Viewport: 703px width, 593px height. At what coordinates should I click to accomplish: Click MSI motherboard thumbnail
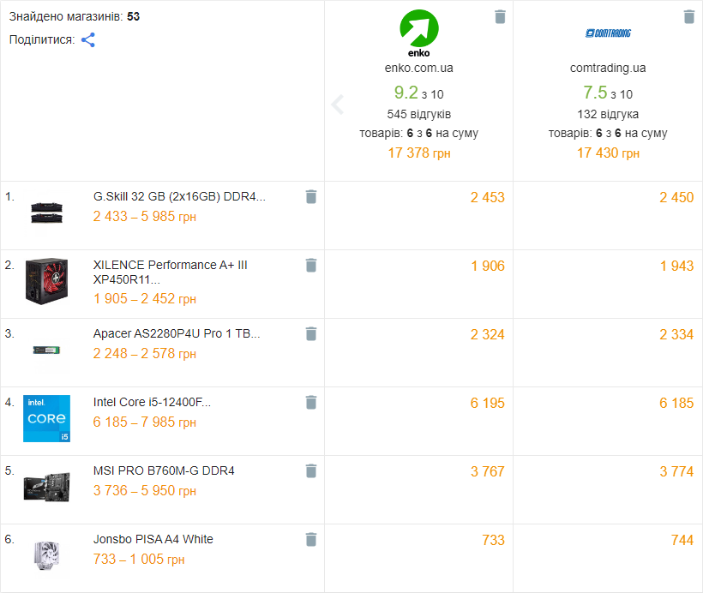(x=46, y=488)
